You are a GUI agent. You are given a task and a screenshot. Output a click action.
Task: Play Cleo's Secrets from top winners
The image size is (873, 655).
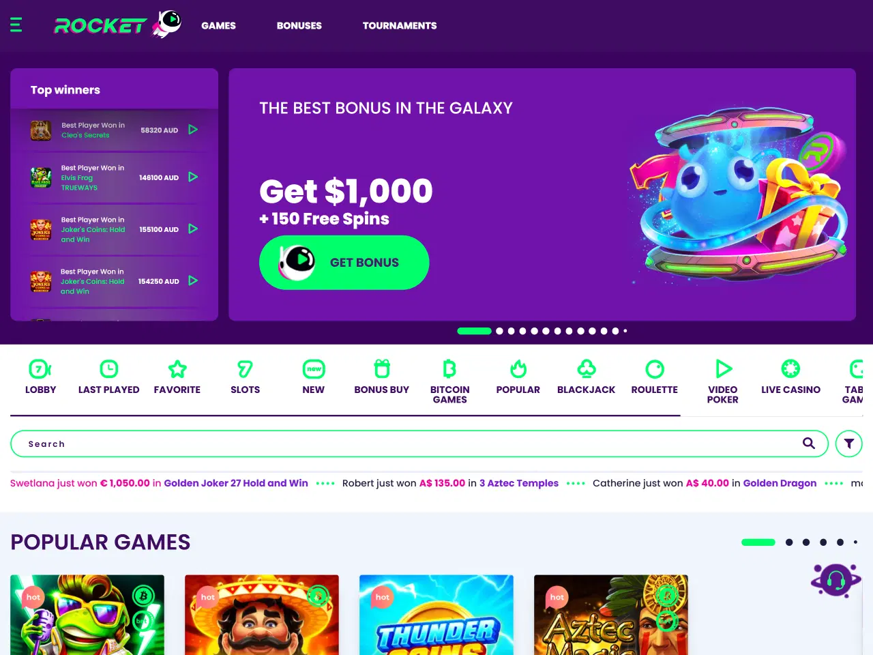[193, 130]
